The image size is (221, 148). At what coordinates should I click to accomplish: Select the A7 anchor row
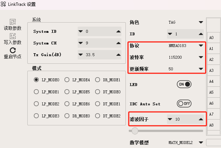214,114
